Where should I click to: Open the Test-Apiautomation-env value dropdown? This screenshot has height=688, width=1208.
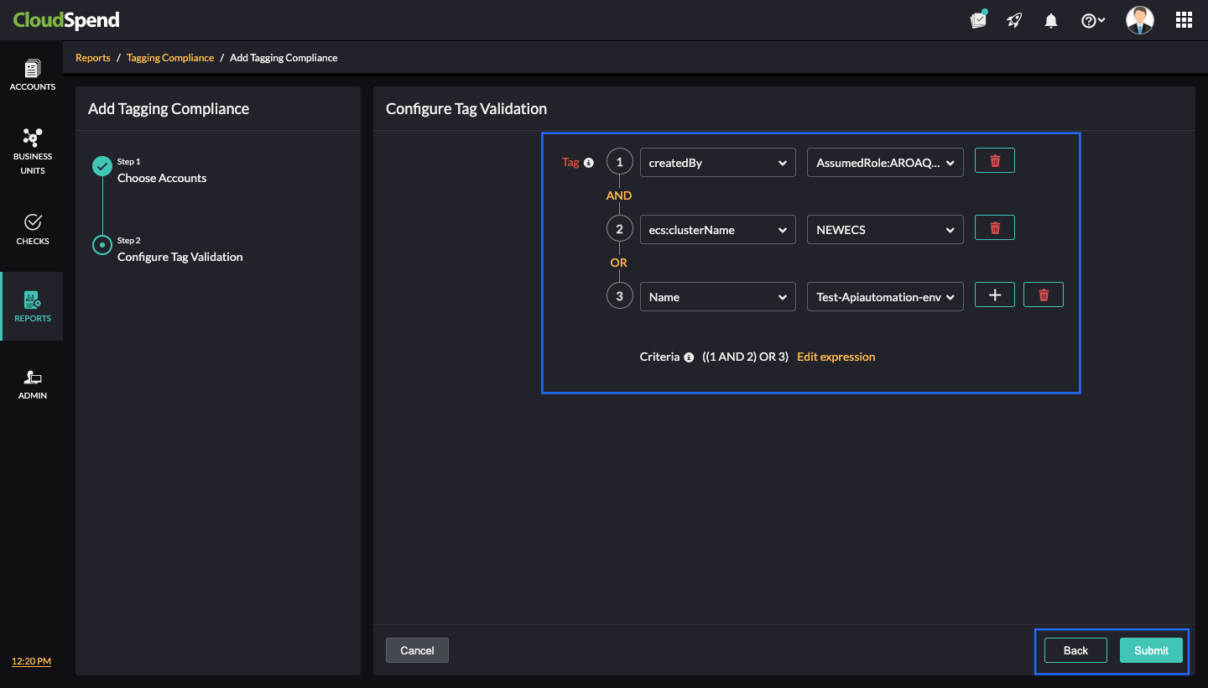884,297
